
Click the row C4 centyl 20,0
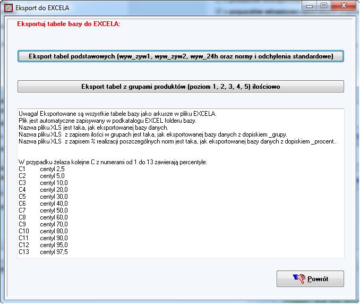(x=43, y=190)
